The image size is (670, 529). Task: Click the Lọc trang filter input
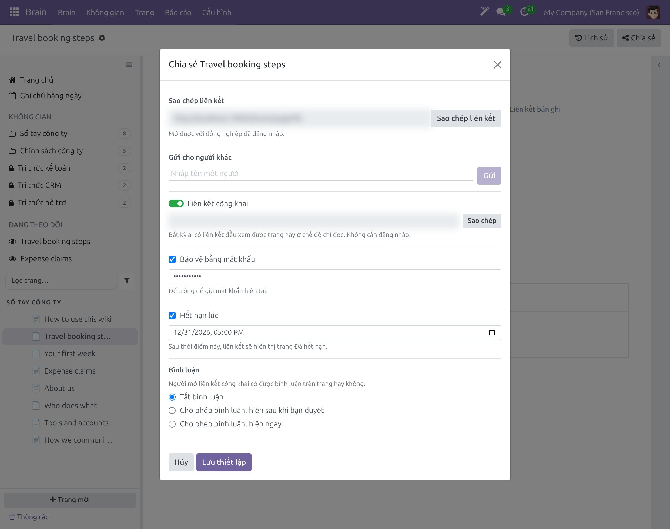61,281
